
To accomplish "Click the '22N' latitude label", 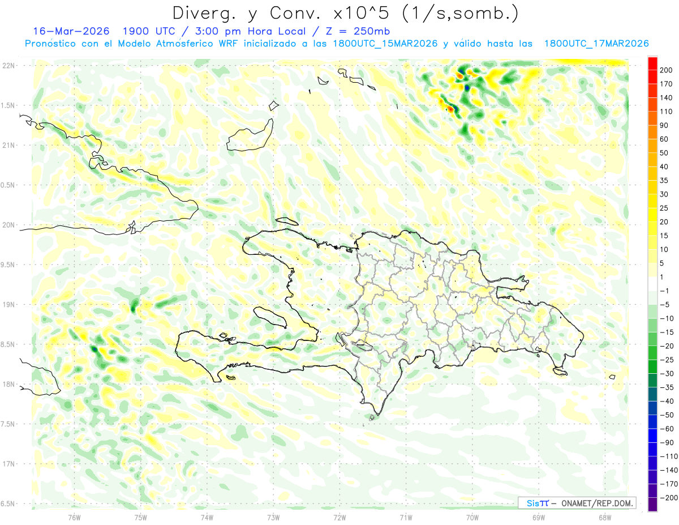I will click(9, 66).
